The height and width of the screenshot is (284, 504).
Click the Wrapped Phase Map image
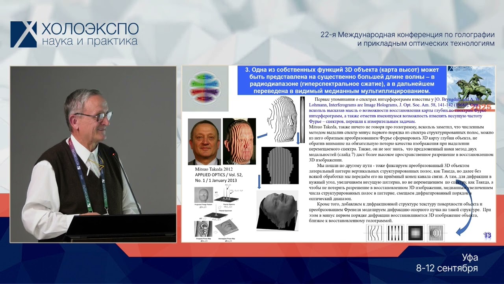click(x=204, y=229)
